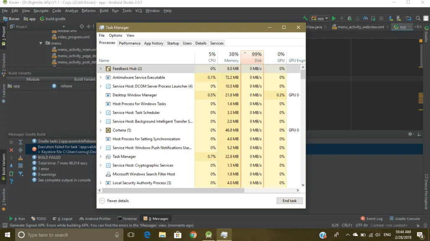
Task: Open Chrome from the Windows taskbar
Action: pos(193,235)
